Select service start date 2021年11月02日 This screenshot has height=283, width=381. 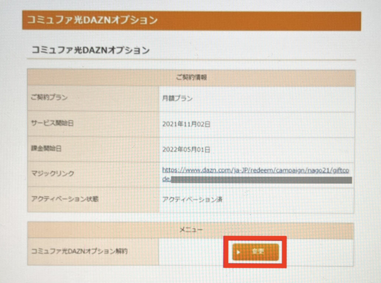(x=186, y=124)
